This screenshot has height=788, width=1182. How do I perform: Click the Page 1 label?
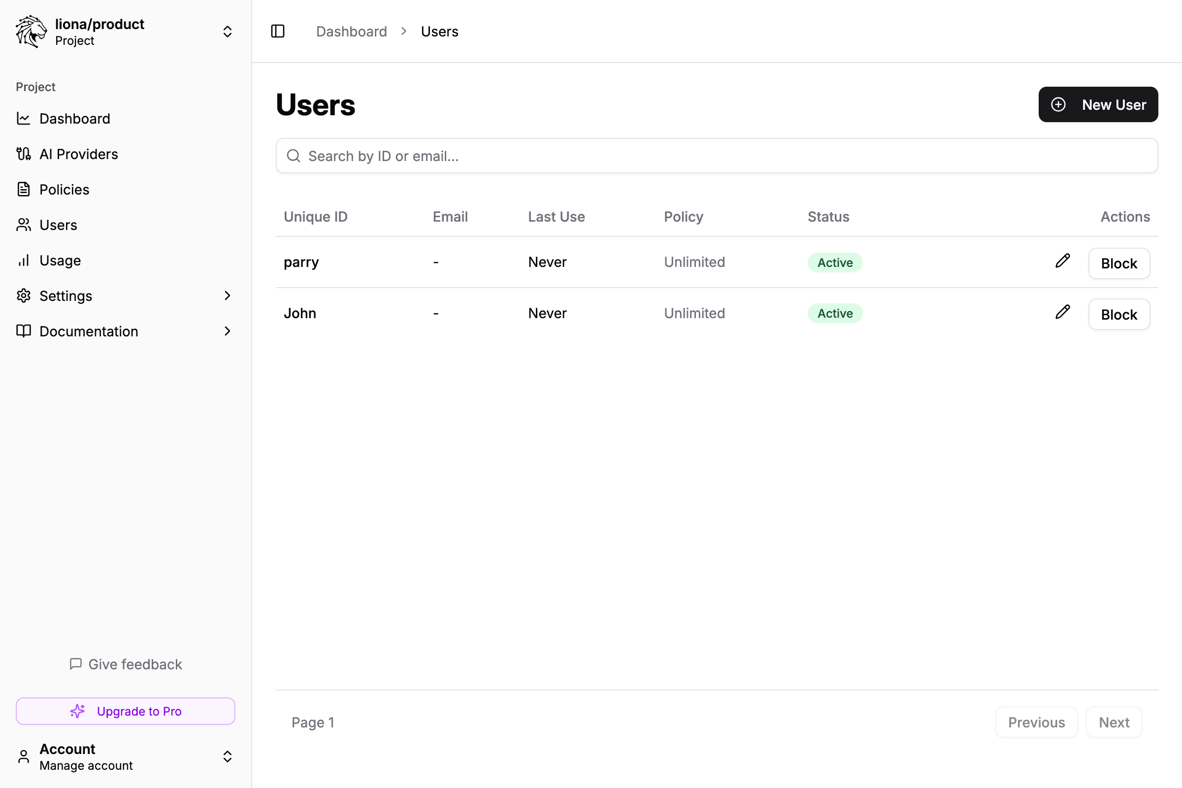313,722
